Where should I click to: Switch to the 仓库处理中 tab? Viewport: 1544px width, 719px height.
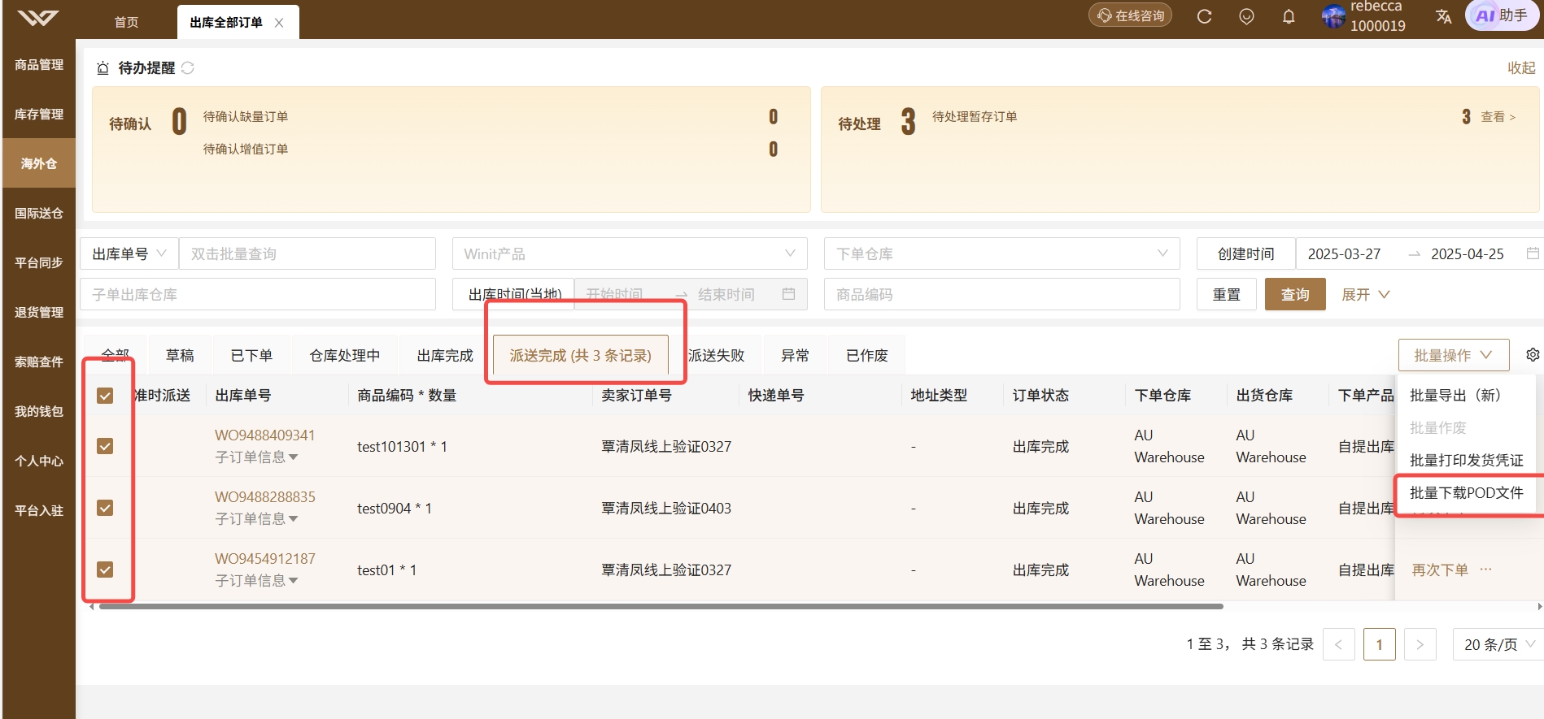[x=345, y=355]
